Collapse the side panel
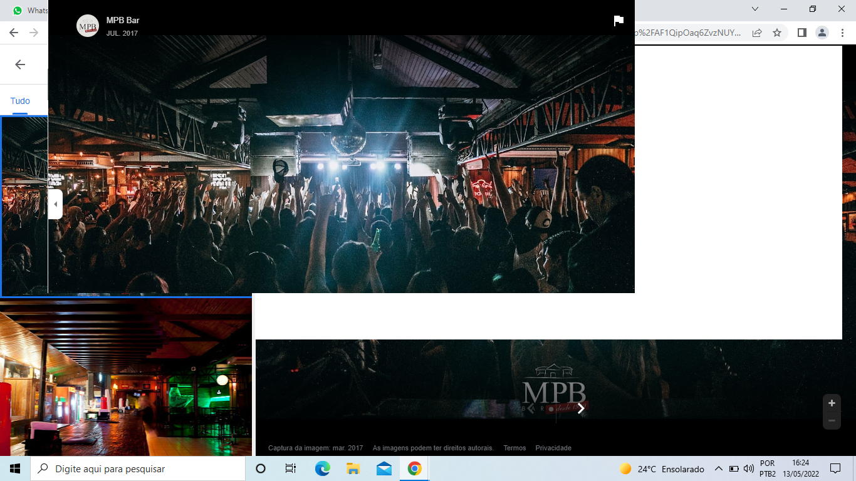The image size is (856, 481). pyautogui.click(x=55, y=204)
